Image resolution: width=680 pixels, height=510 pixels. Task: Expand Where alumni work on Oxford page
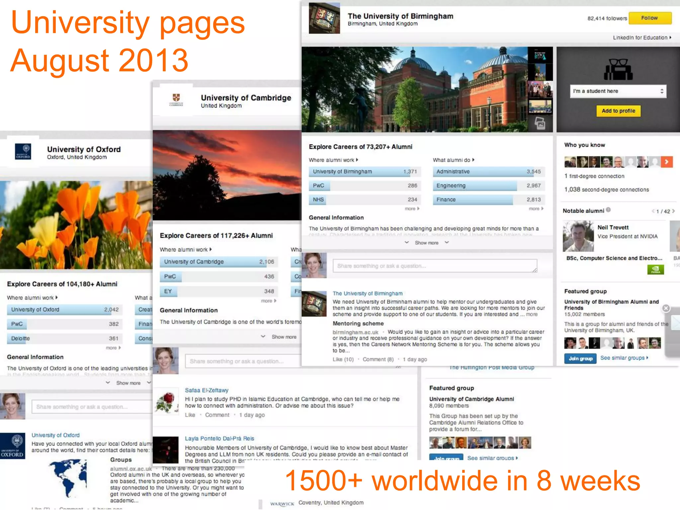[x=32, y=298]
